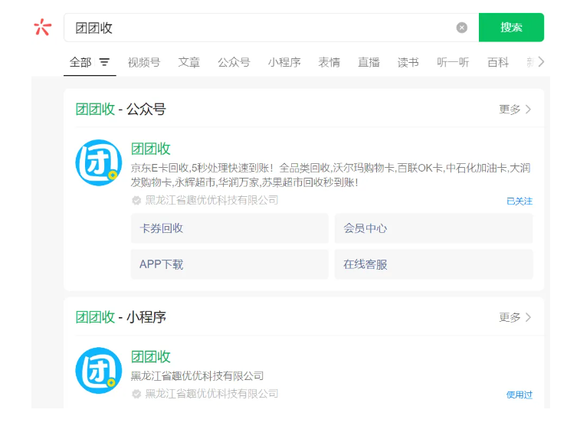This screenshot has width=567, height=426.
Task: Switch to the 视频号 tab
Action: 144,62
